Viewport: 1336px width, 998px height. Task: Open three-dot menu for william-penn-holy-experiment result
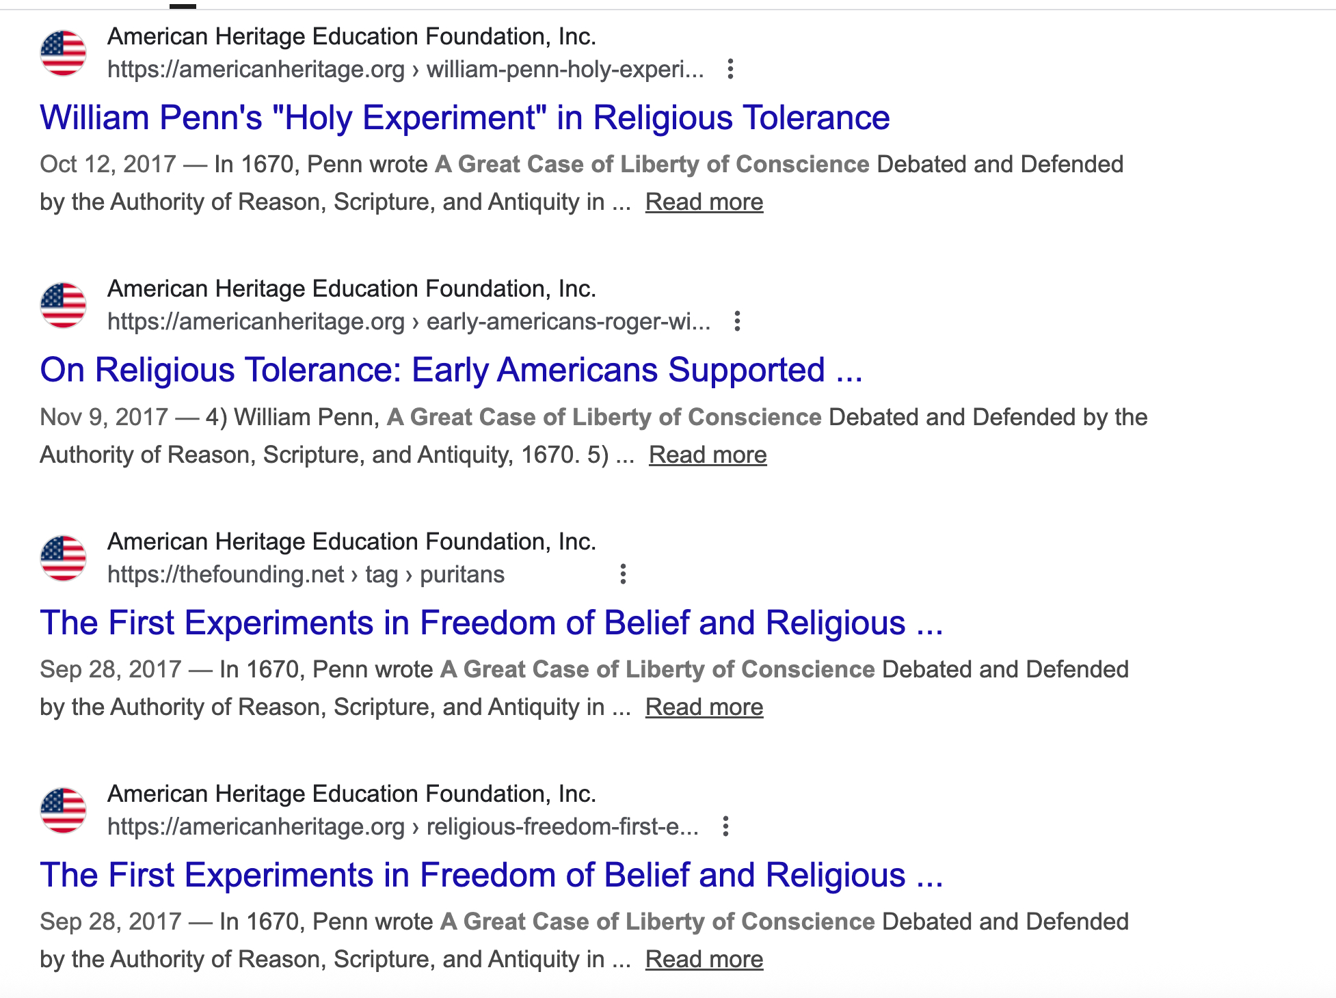[x=730, y=69]
